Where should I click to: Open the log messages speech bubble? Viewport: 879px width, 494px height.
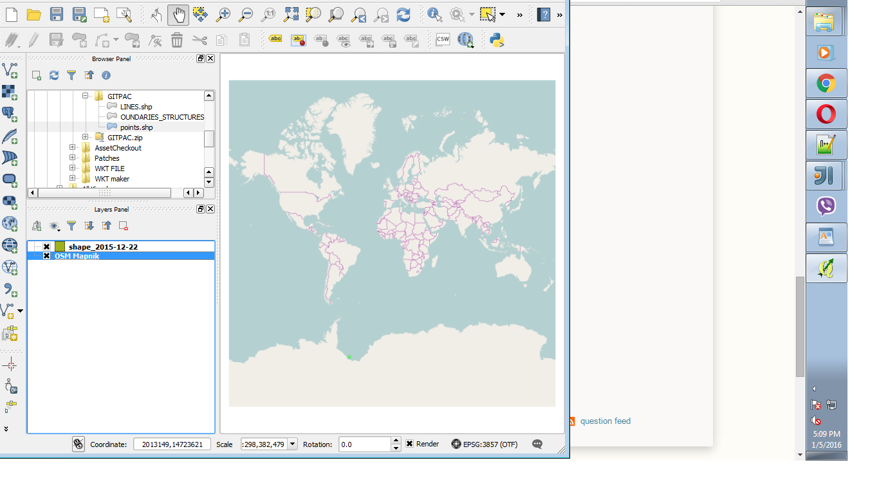(537, 444)
